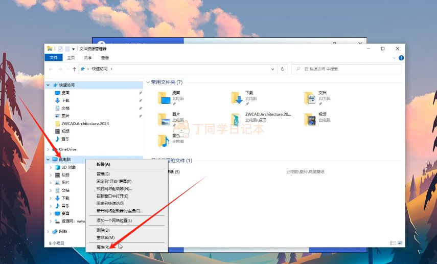Click 固定到快速访问 in the context menu
Image resolution: width=437 pixels, height=264 pixels.
tap(110, 204)
